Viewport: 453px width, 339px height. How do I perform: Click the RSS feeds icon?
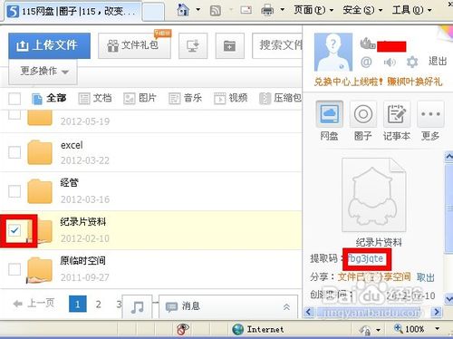pyautogui.click(x=216, y=10)
